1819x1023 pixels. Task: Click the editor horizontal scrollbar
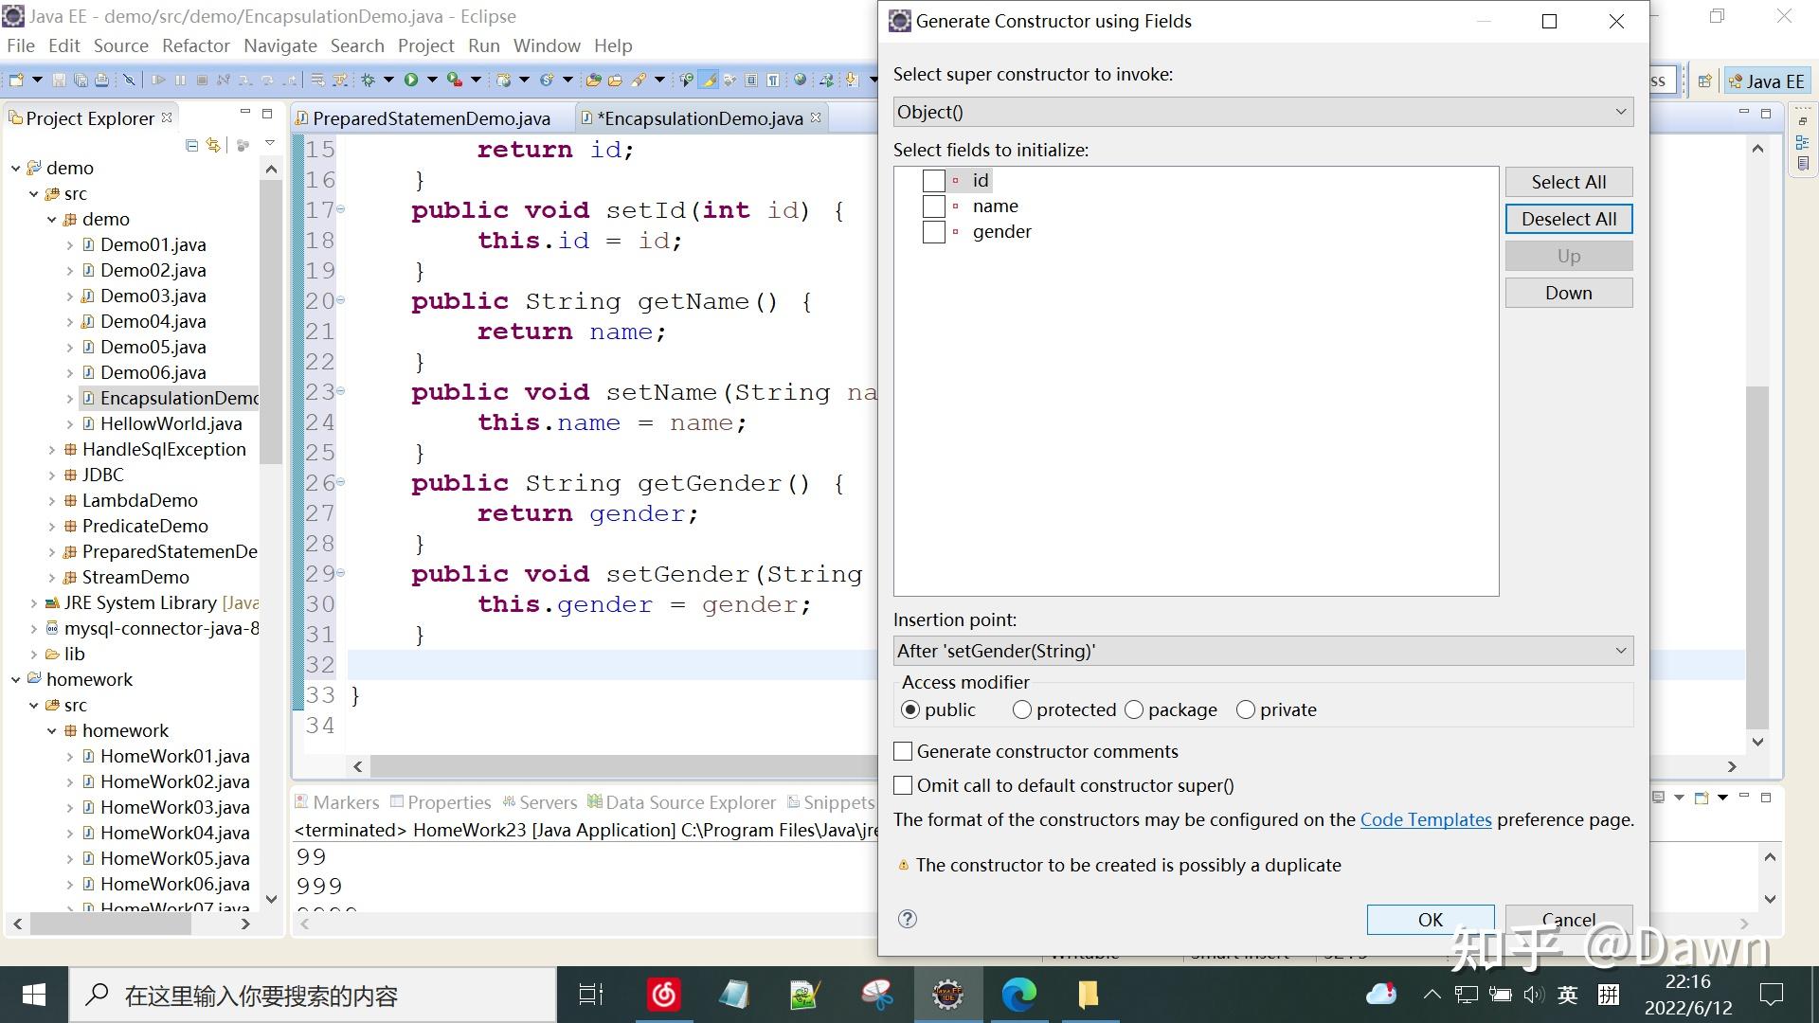(625, 766)
